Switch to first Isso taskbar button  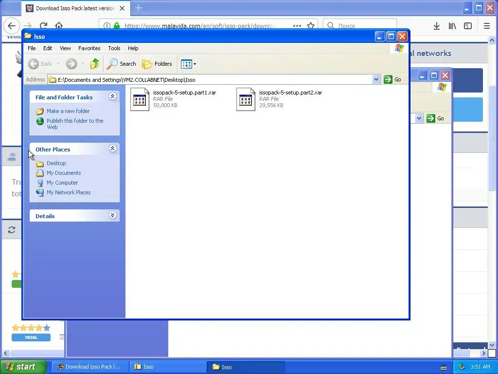click(x=168, y=367)
